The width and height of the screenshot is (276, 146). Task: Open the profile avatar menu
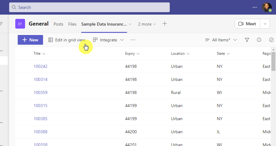click(267, 7)
